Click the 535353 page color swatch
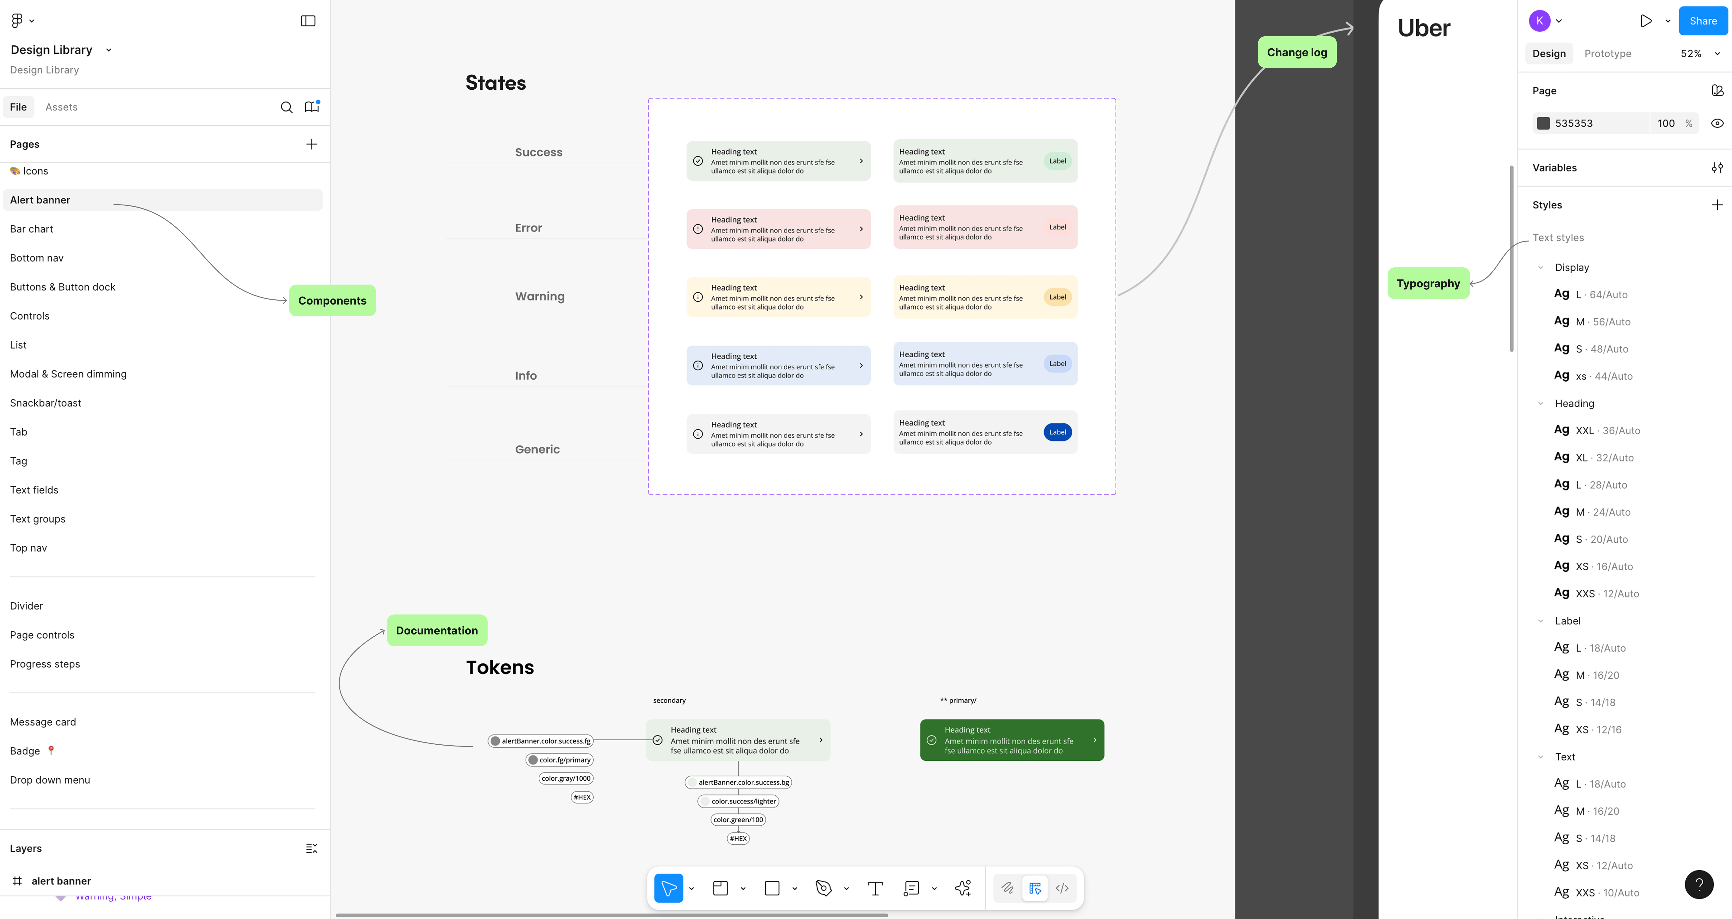The image size is (1732, 919). [x=1543, y=123]
